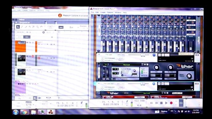Collapse The Lead mix channel device

click(x=99, y=55)
